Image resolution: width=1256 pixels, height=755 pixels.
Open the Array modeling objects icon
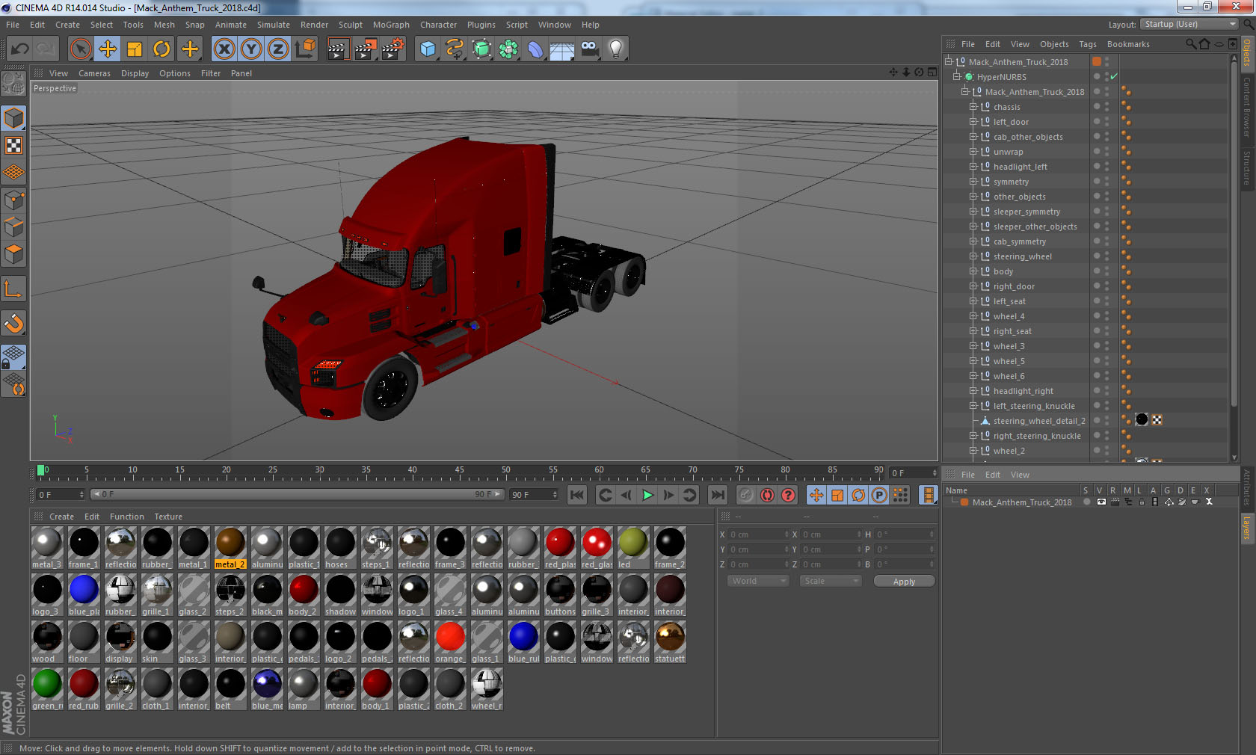508,49
